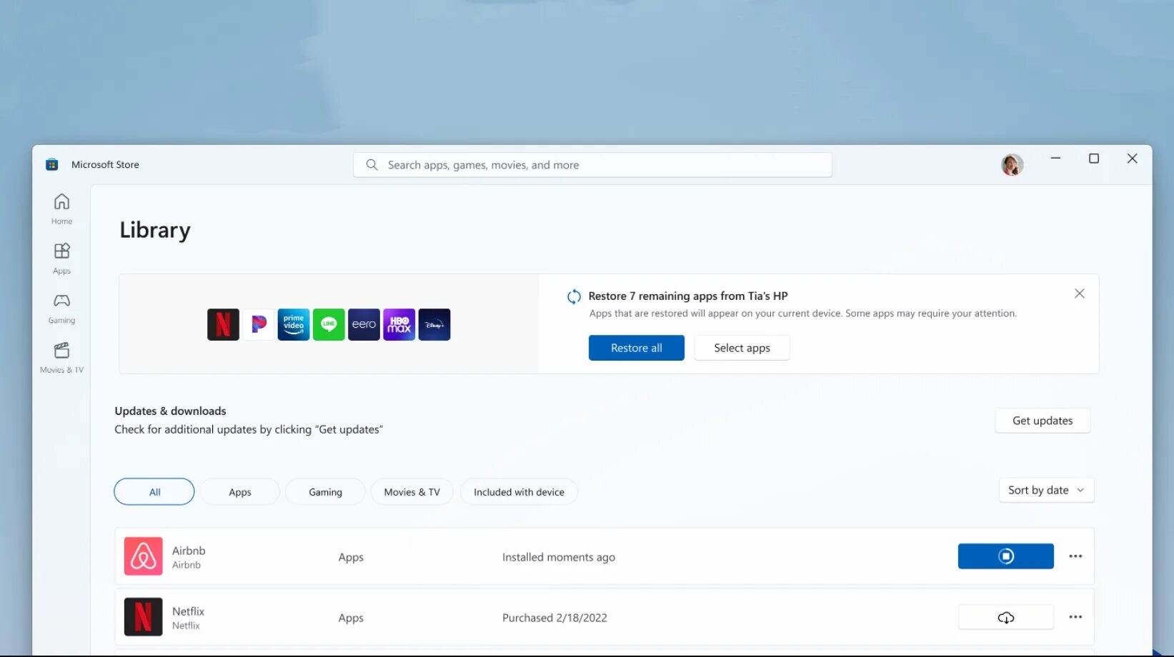Open Movies & TV in sidebar

[61, 358]
